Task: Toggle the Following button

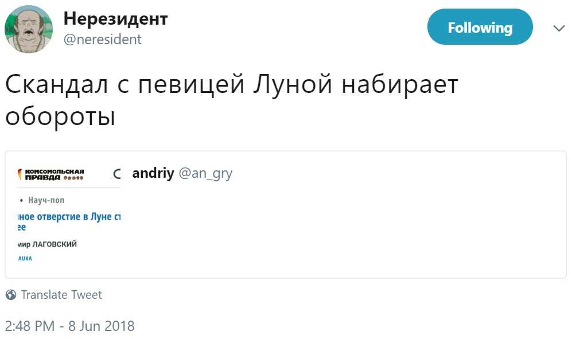Action: [x=480, y=27]
